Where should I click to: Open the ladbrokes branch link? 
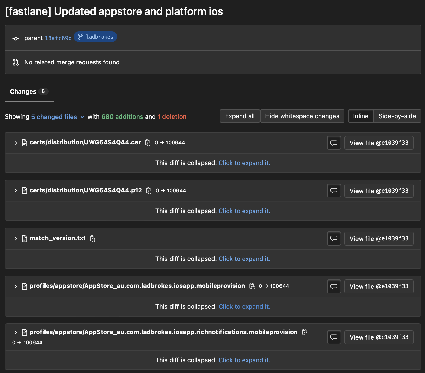(x=95, y=37)
